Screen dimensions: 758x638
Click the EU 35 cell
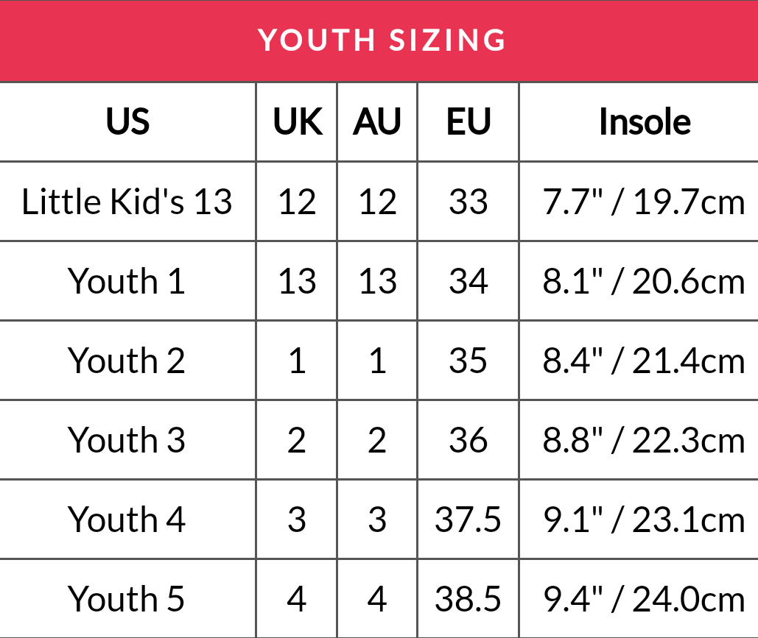pyautogui.click(x=468, y=361)
